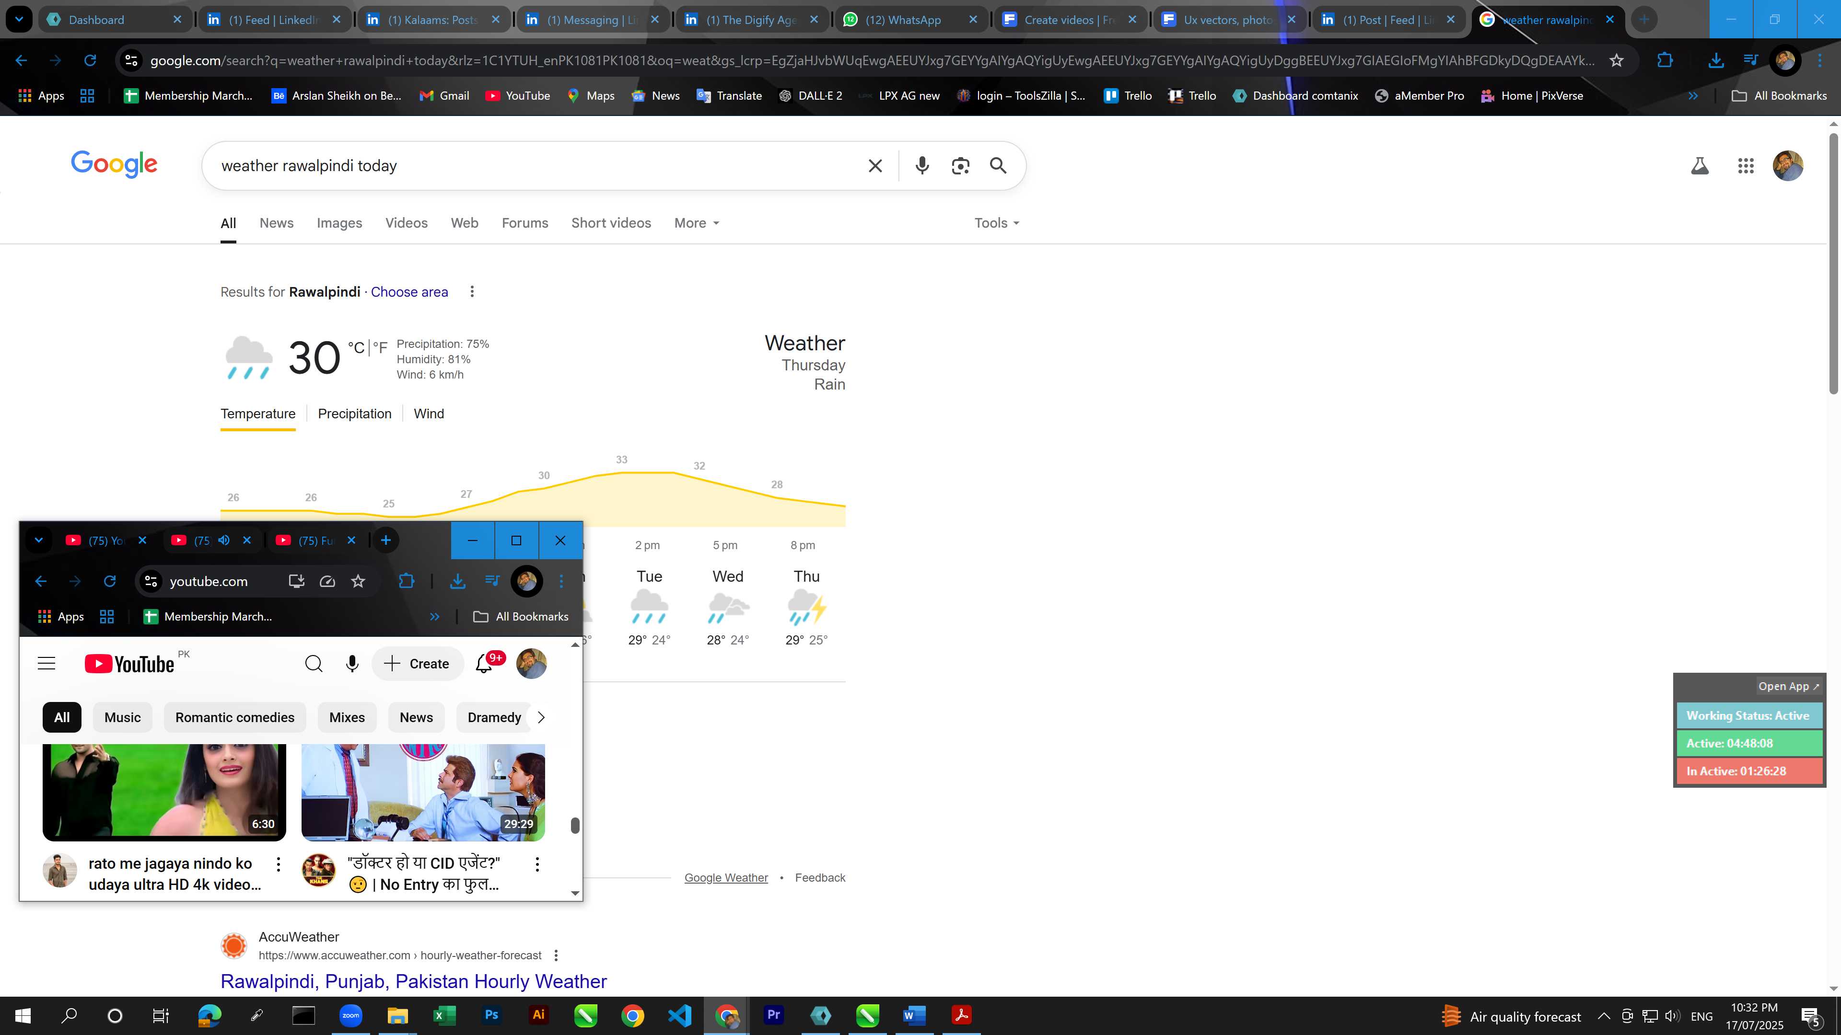Open the Google apps grid
Screen dimensions: 1841x1035
click(x=1745, y=166)
